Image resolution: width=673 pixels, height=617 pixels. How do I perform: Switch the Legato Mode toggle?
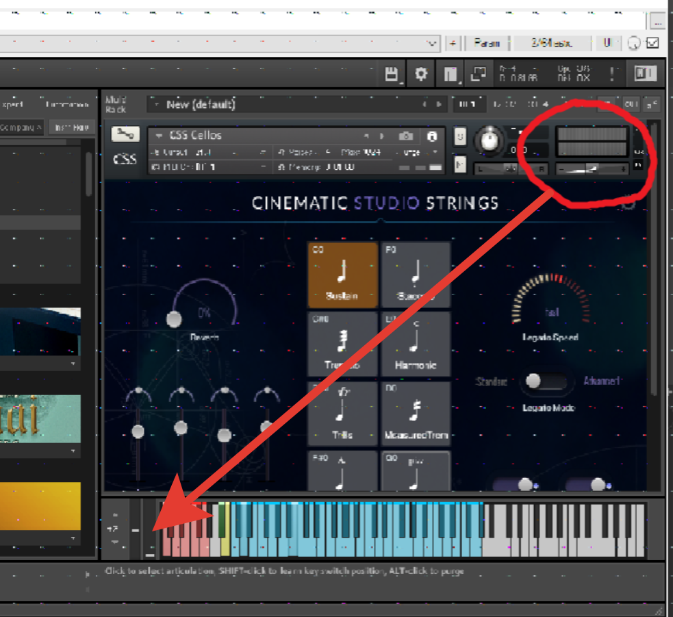click(546, 381)
